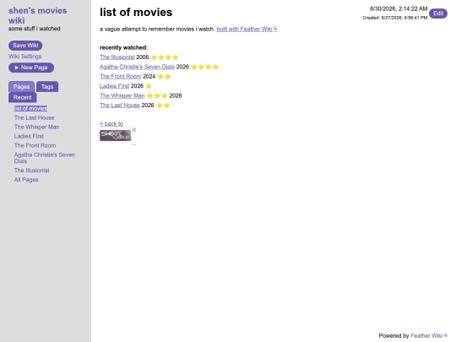The width and height of the screenshot is (456, 342).
Task: Click the '< back to' link
Action: [111, 123]
